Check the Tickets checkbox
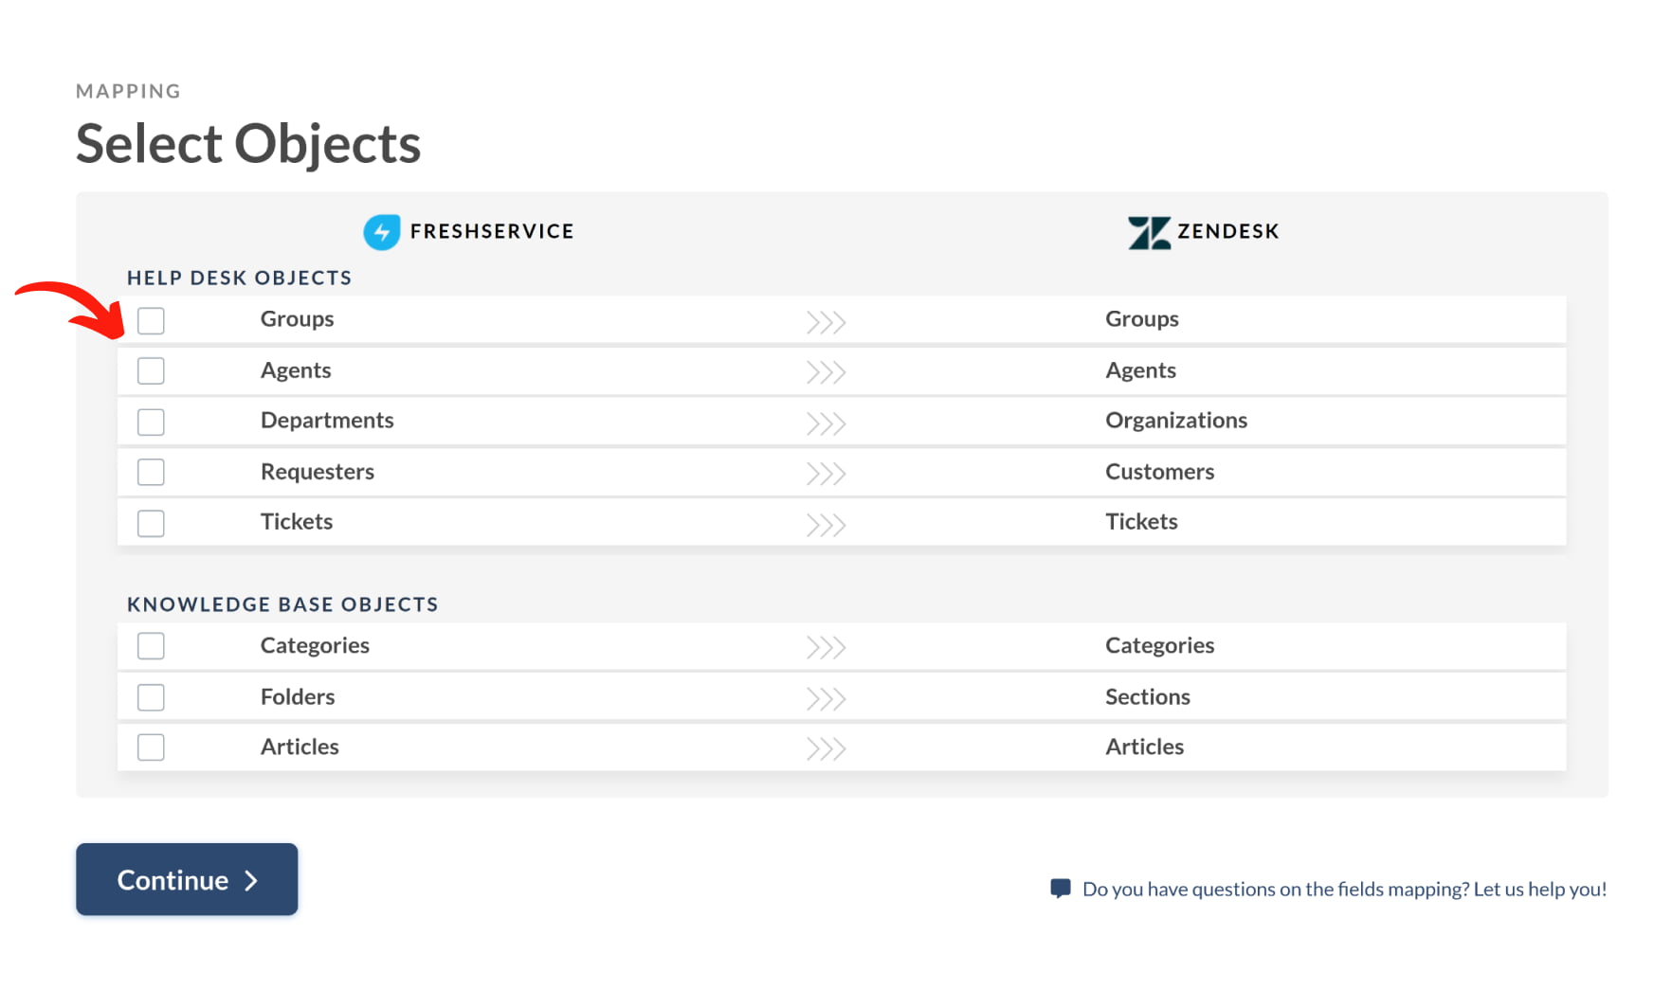Screen dimensions: 1672x990 (x=151, y=523)
